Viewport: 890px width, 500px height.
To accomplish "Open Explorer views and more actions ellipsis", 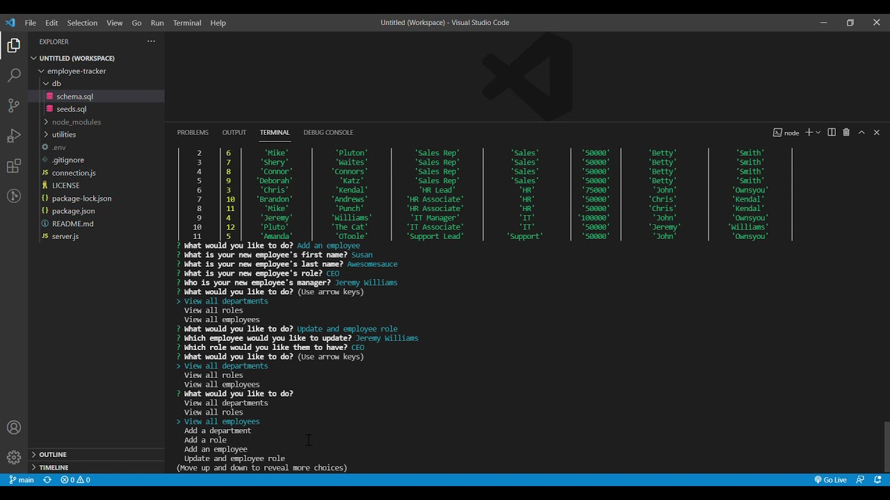I will [x=151, y=42].
